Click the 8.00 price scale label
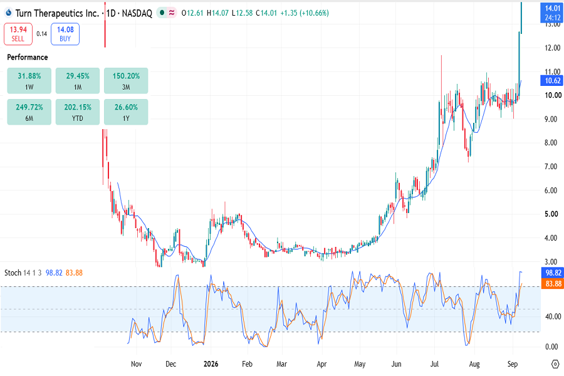This screenshot has height=376, width=564. 551,142
